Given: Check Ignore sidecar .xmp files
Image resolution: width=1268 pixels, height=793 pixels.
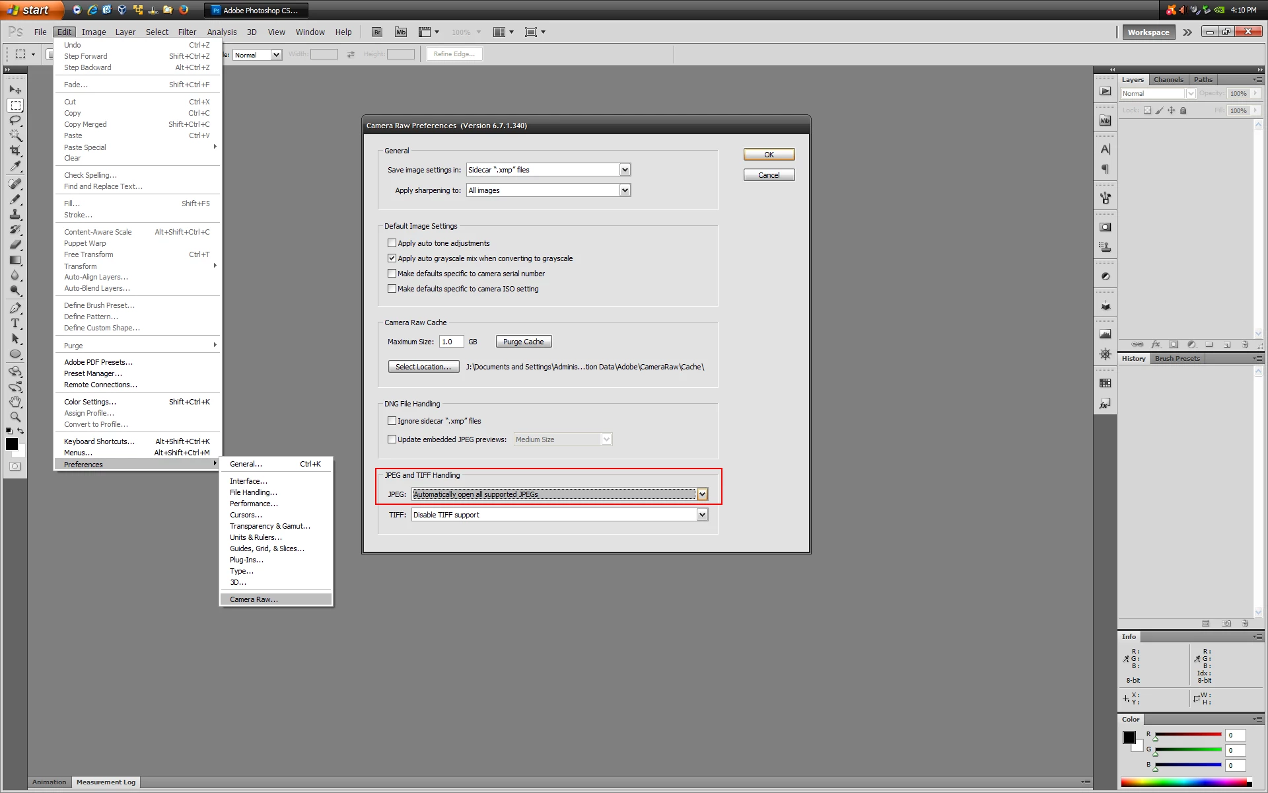Looking at the screenshot, I should (x=392, y=421).
